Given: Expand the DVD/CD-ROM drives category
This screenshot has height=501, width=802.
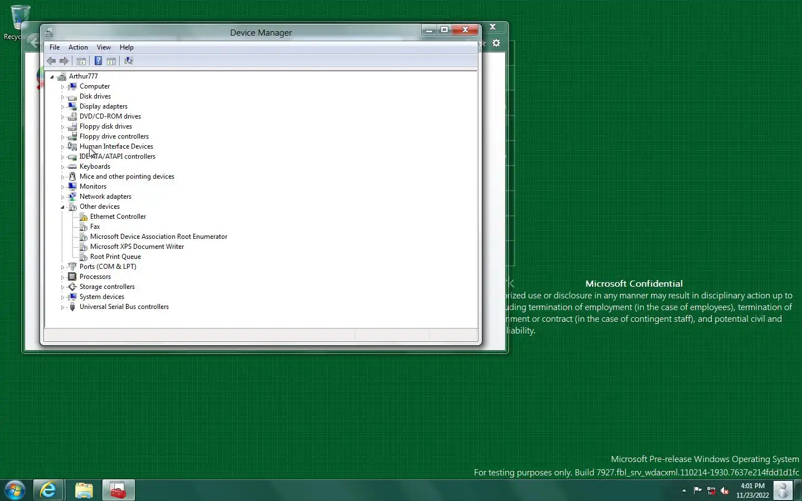Looking at the screenshot, I should click(62, 117).
